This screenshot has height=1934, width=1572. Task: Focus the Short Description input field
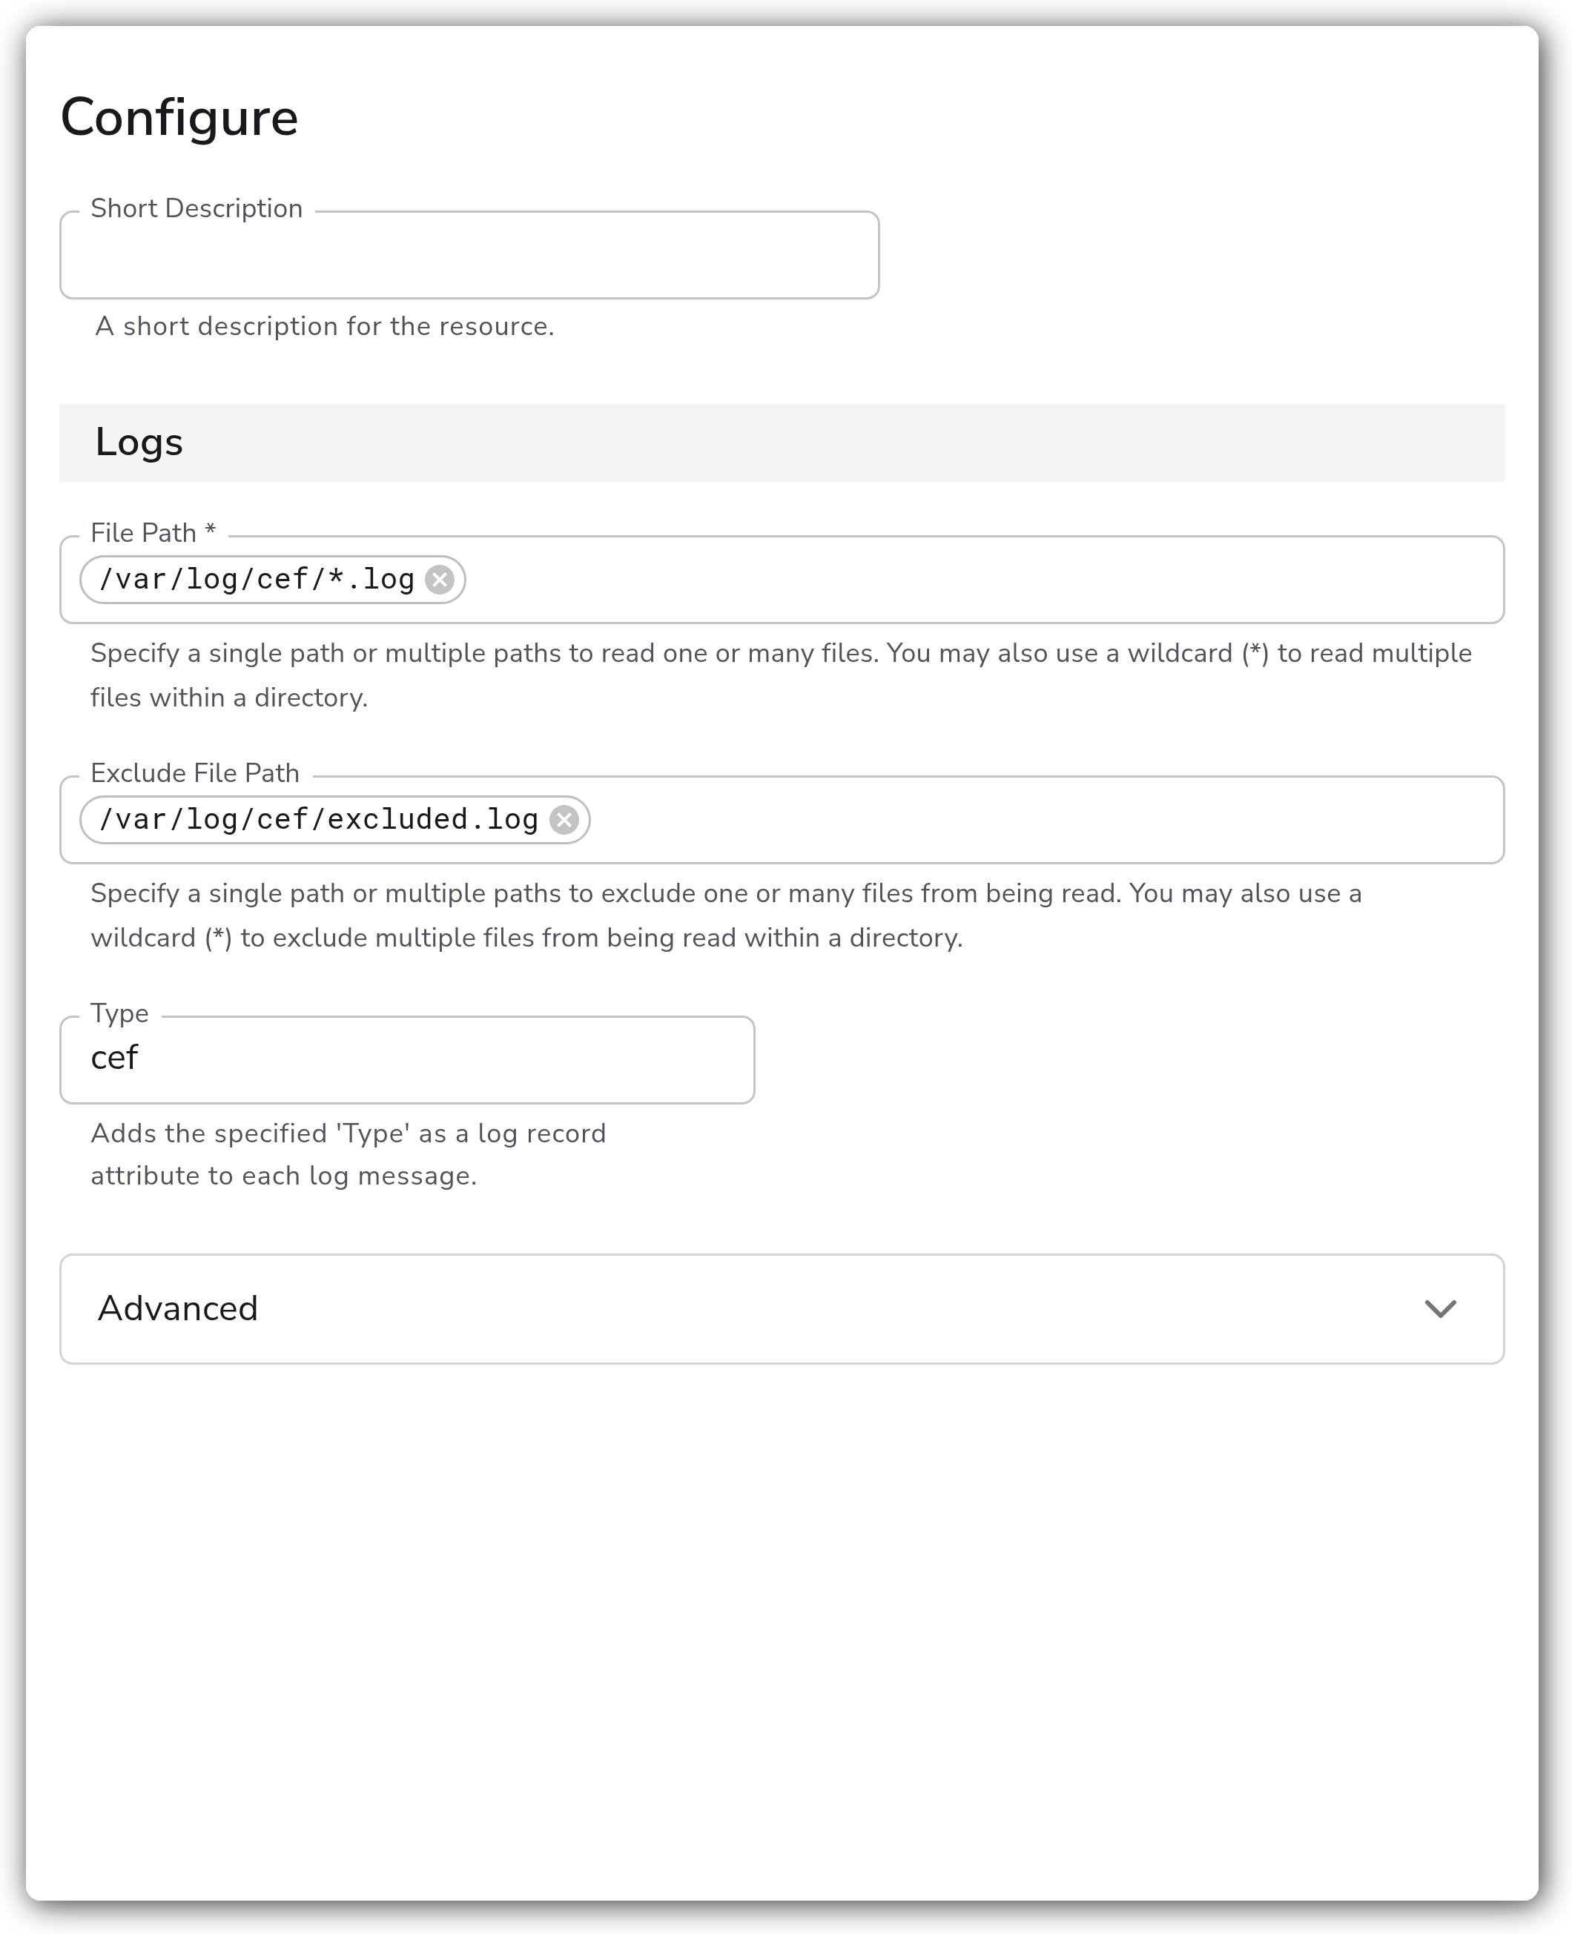click(x=469, y=255)
